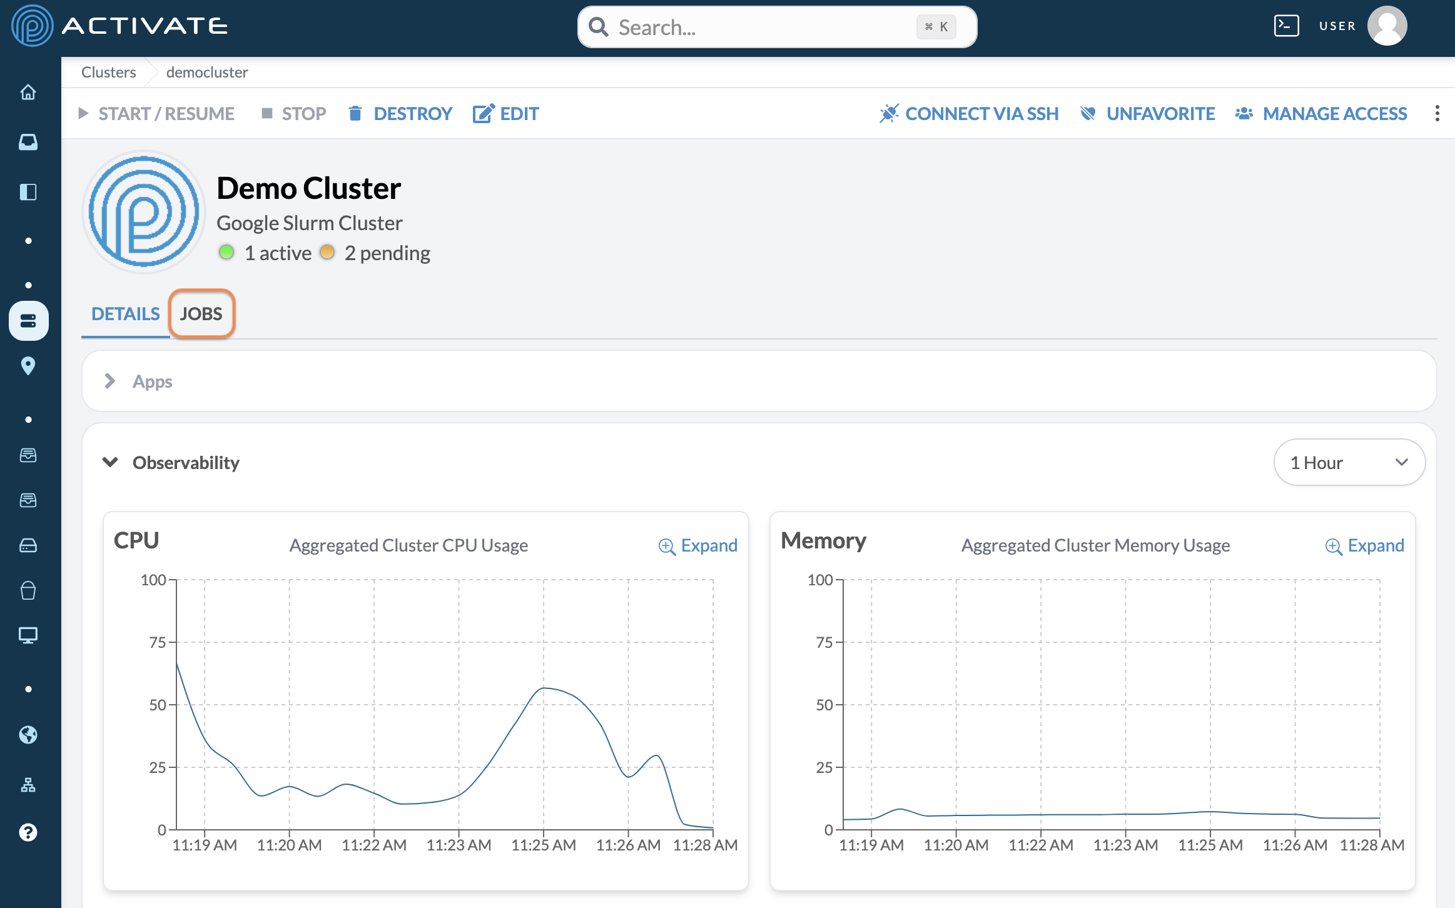Click the USER label in top bar

click(1337, 26)
